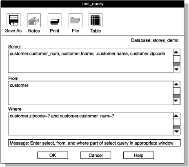Viewport: 189px width, 167px height.
Task: Confirm the query with the OK button
Action: 53,155
